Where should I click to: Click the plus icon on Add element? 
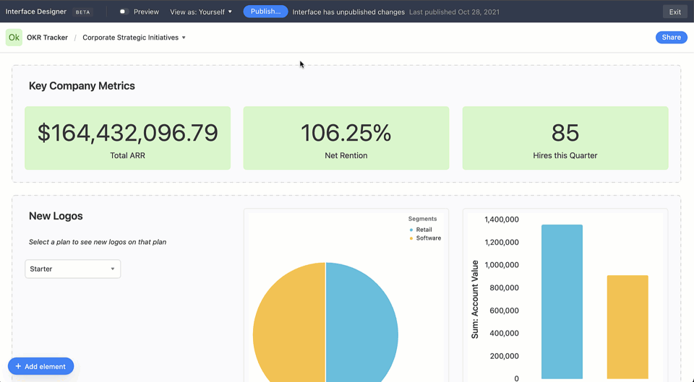[x=18, y=366]
